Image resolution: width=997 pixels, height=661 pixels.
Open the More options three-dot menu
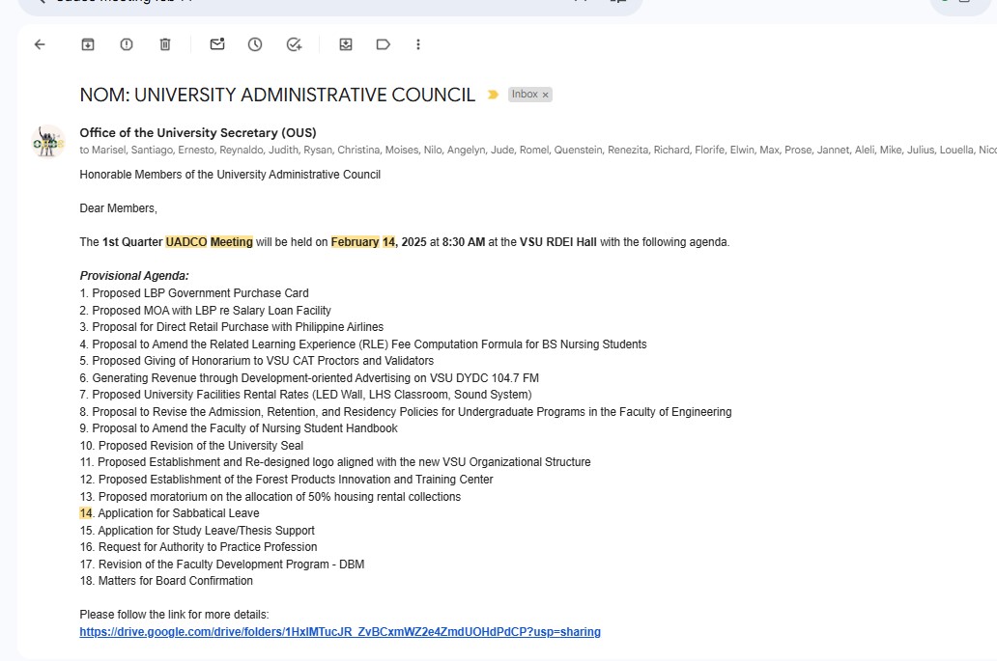coord(418,44)
